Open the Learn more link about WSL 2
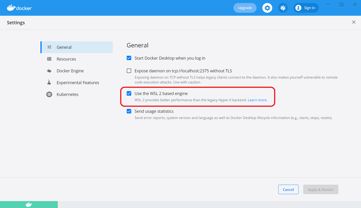 [x=257, y=100]
